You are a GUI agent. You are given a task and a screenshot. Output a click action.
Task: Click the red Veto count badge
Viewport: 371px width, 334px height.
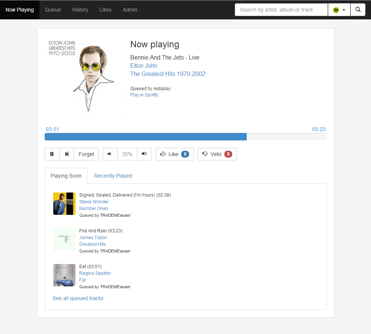(x=228, y=154)
